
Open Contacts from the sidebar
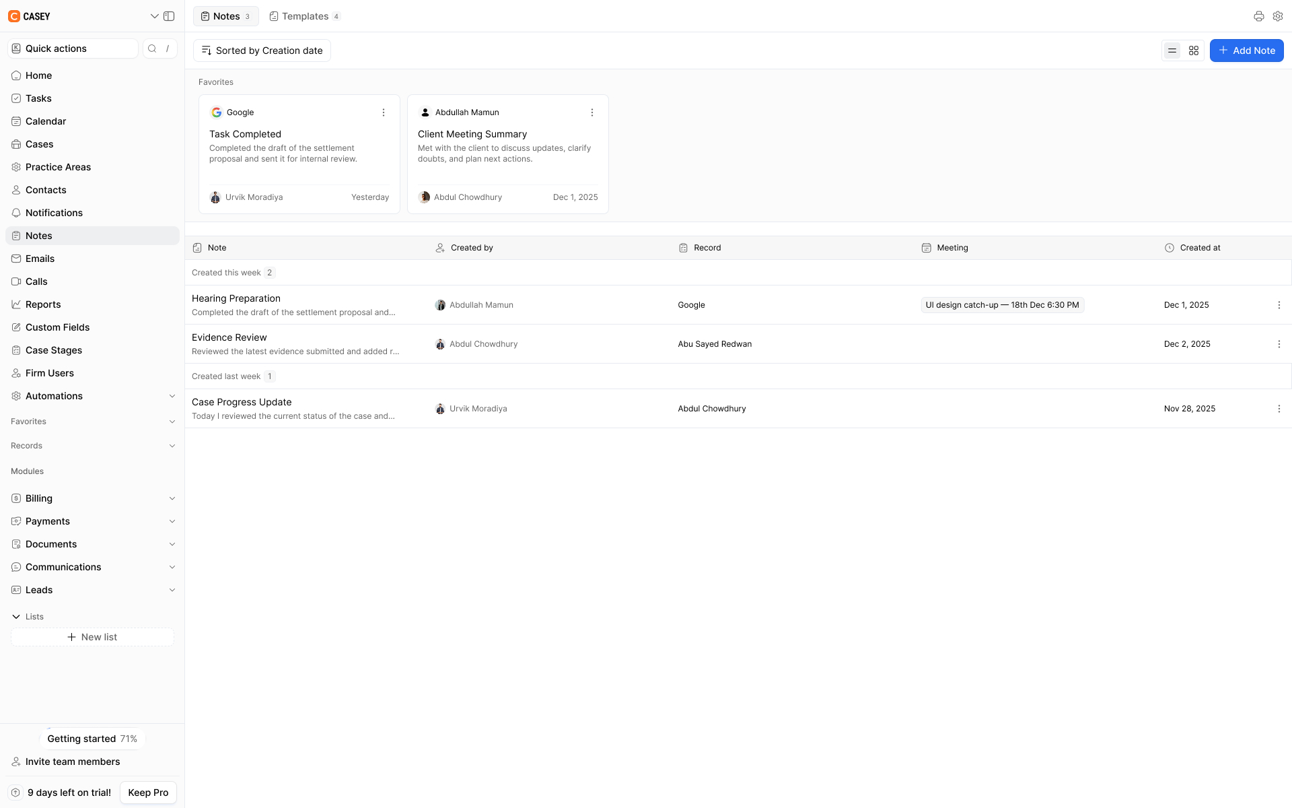pyautogui.click(x=92, y=190)
